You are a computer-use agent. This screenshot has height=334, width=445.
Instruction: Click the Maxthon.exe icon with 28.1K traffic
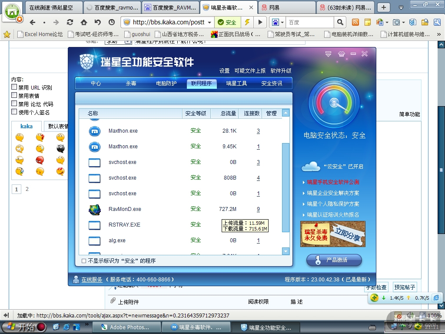(95, 131)
